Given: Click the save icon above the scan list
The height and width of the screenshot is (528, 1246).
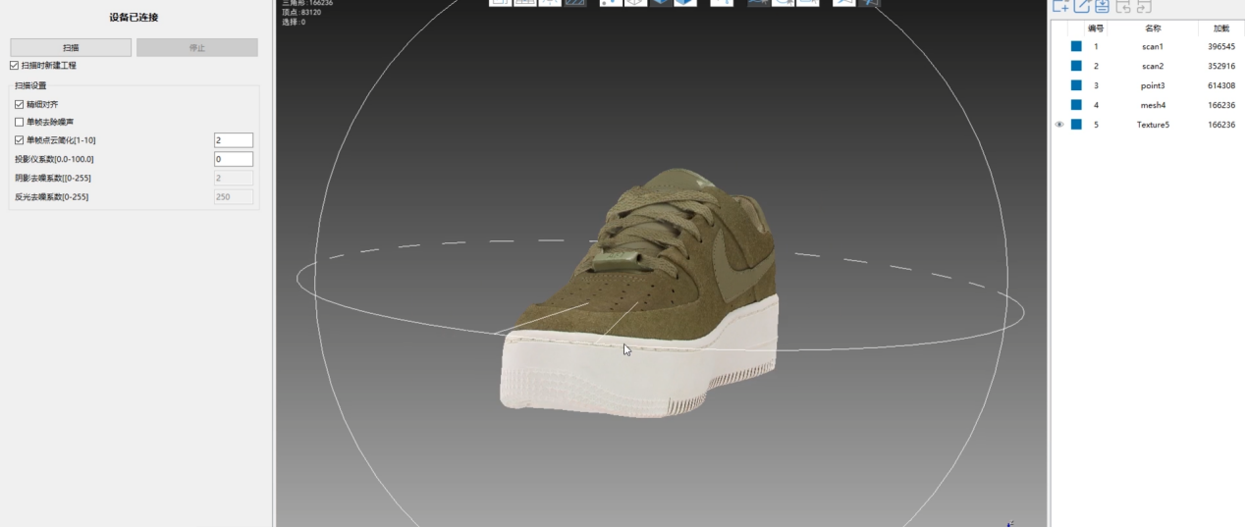Looking at the screenshot, I should coord(1102,6).
